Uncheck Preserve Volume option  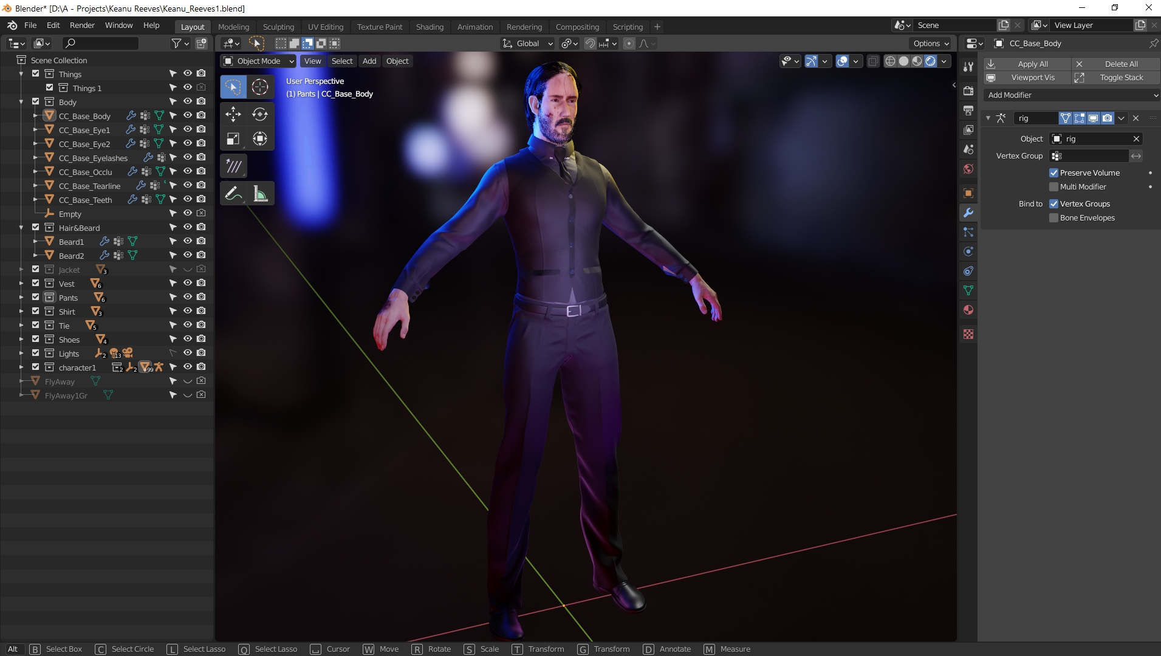coord(1054,173)
